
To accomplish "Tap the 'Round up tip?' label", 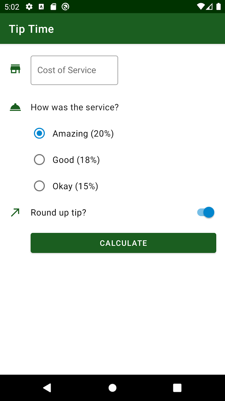I will (x=58, y=213).
